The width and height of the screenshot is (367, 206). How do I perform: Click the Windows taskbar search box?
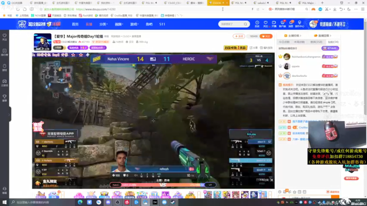(x=42, y=202)
